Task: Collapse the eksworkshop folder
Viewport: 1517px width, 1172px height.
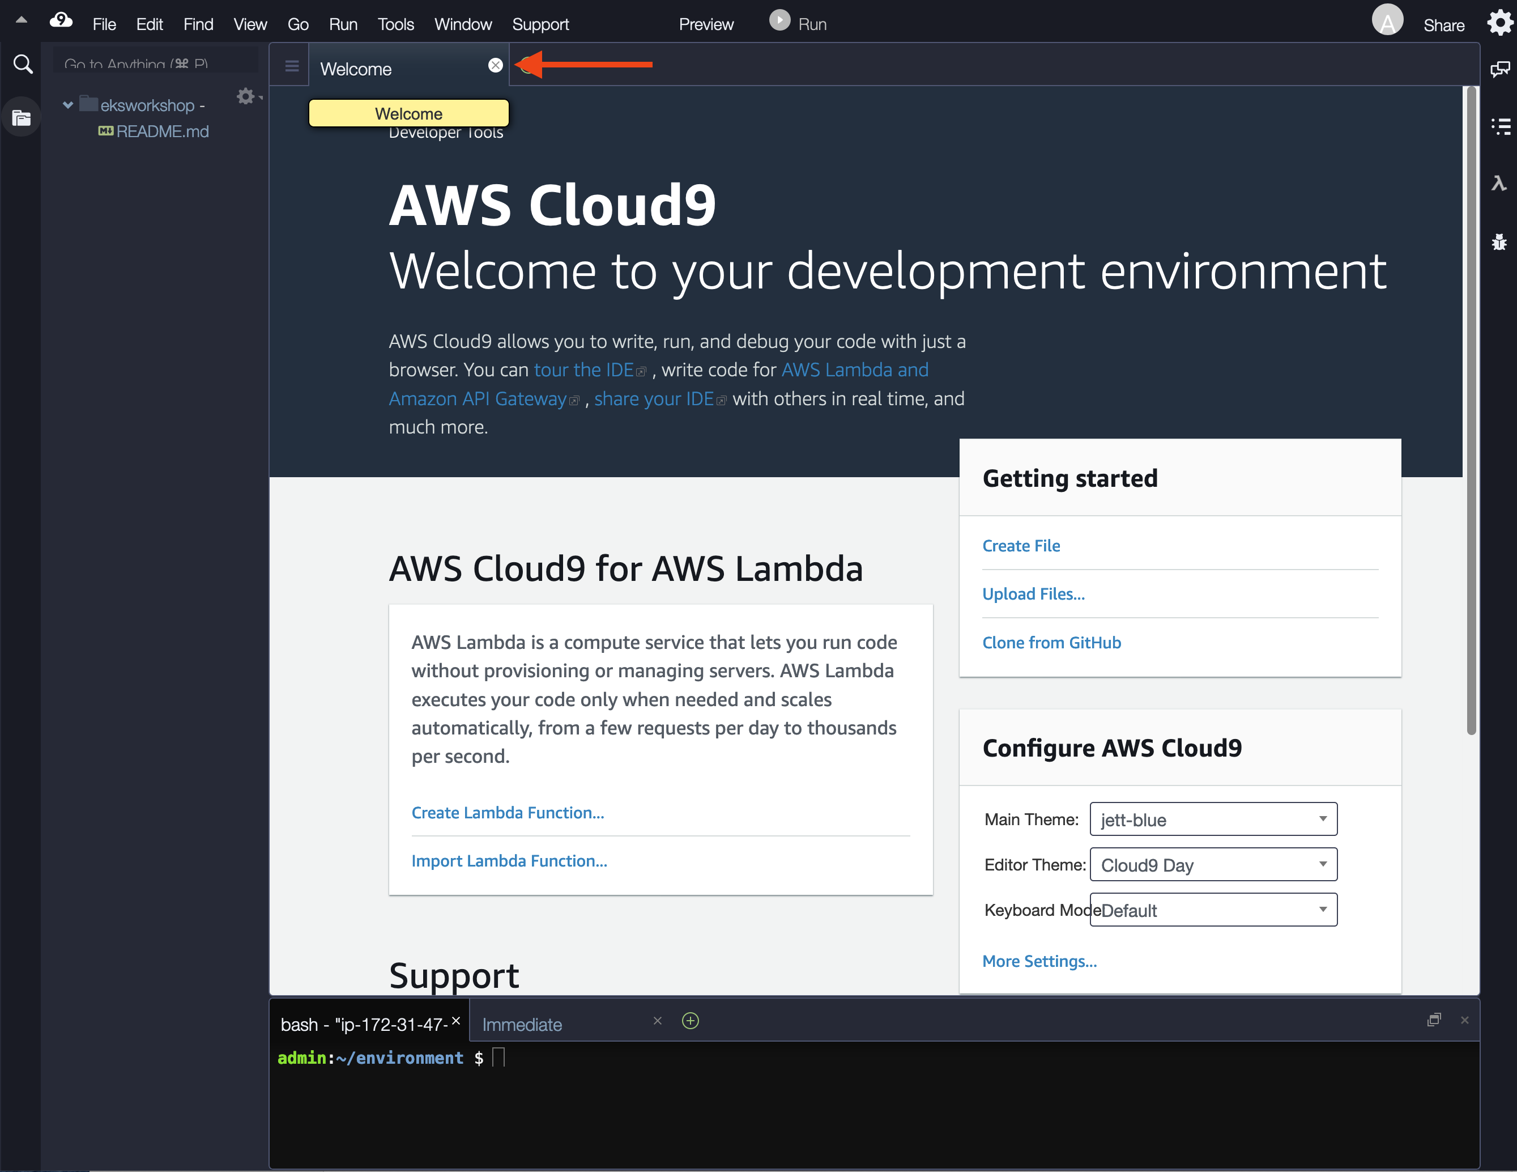Action: (x=67, y=105)
